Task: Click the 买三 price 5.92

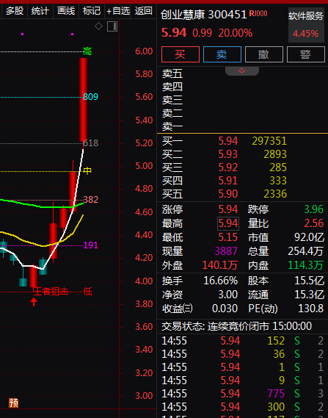Action: click(228, 167)
